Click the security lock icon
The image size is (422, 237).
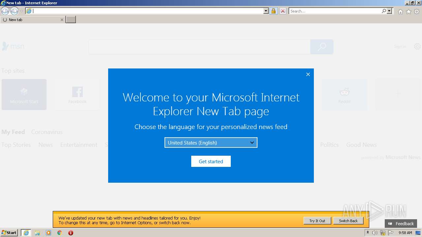coord(273,11)
